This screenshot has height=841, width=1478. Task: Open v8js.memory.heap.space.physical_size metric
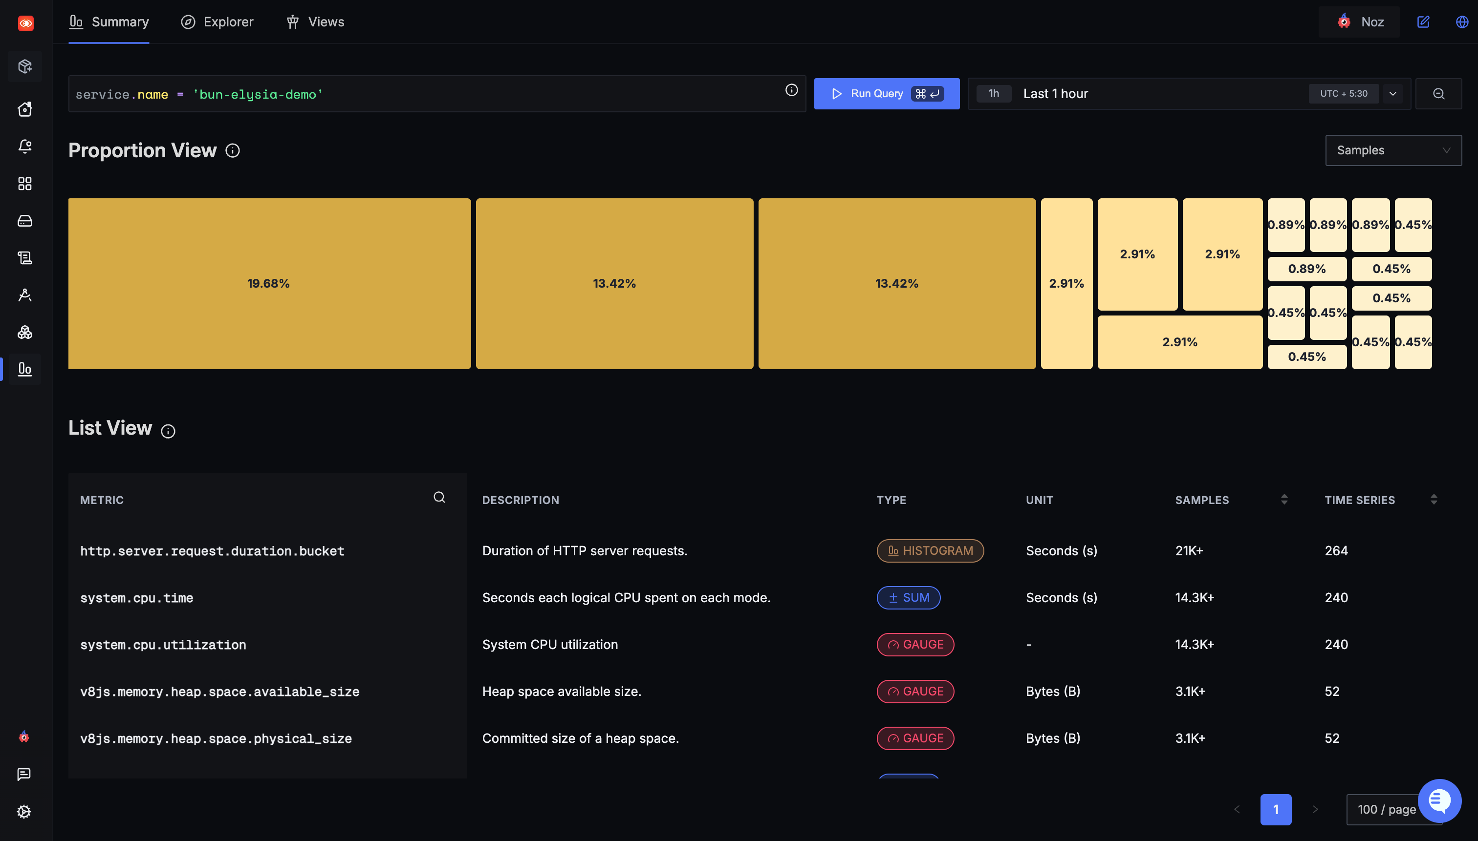pos(216,738)
